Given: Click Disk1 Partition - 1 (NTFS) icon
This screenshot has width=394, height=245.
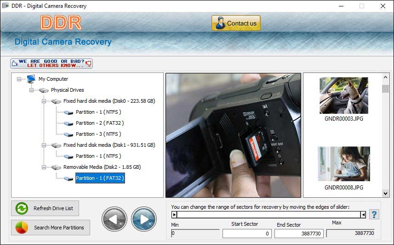Looking at the screenshot, I should tap(69, 157).
